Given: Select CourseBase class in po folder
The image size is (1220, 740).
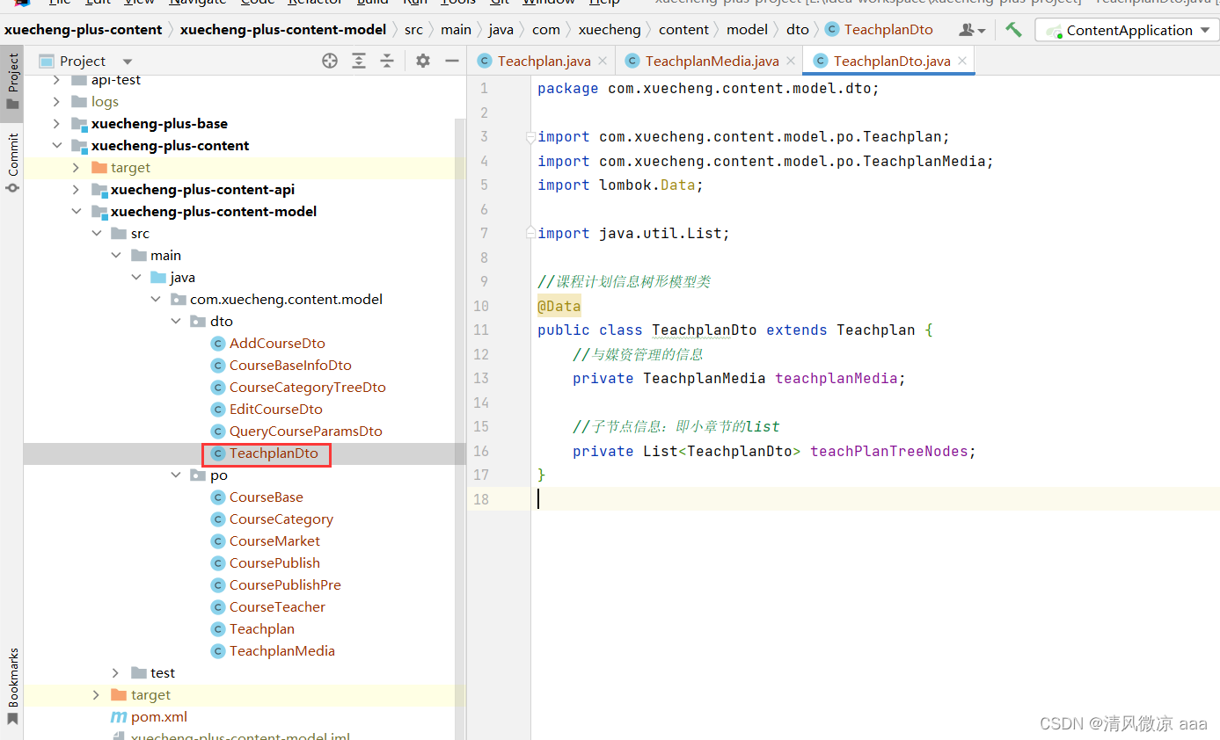Looking at the screenshot, I should pos(266,497).
